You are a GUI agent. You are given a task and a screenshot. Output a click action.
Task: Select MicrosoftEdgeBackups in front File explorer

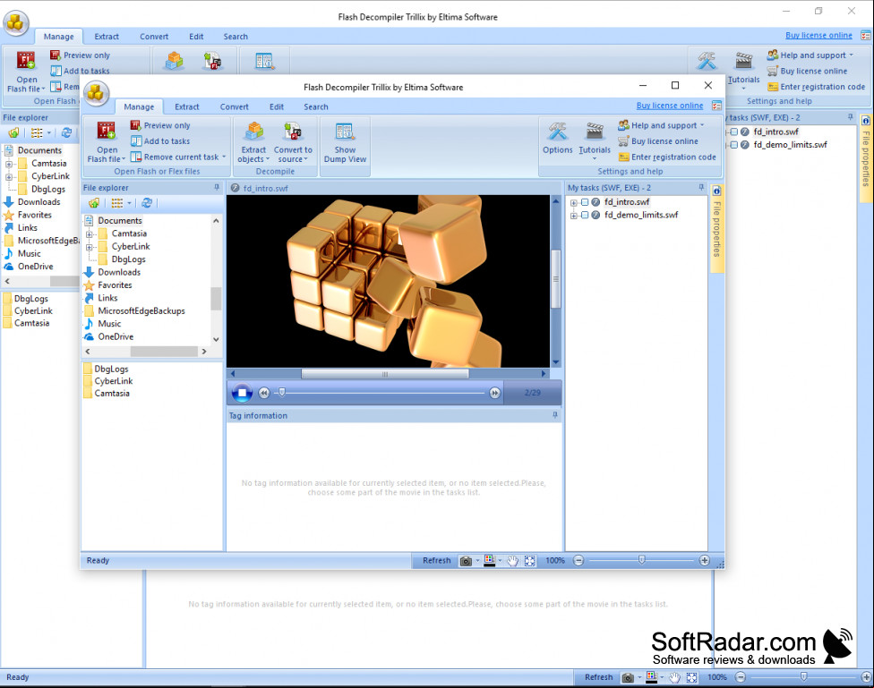coord(141,310)
